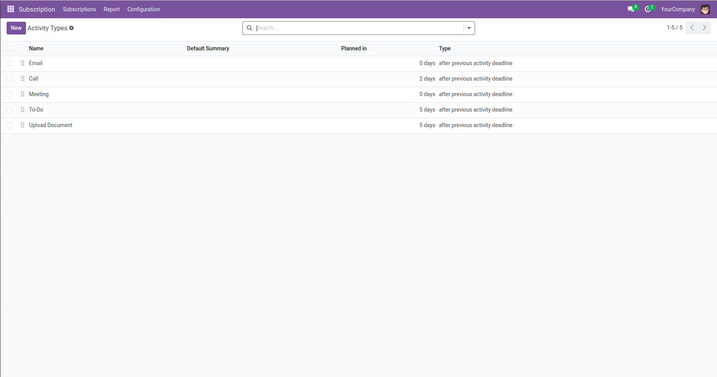The height and width of the screenshot is (377, 717).
Task: Click the magnifier search icon
Action: pyautogui.click(x=249, y=28)
